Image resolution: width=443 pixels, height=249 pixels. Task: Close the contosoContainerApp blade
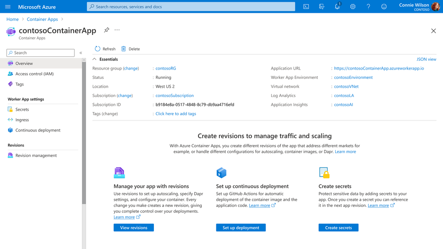[x=433, y=31]
